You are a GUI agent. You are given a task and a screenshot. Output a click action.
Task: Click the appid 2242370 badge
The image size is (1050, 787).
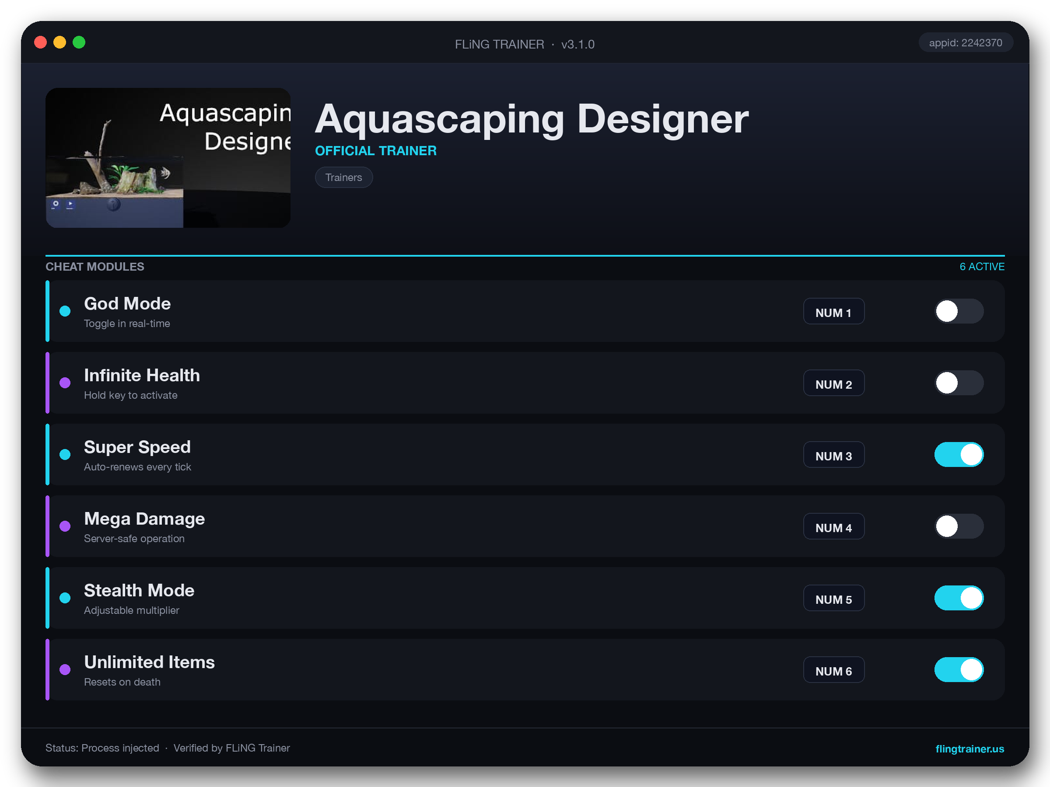coord(965,43)
